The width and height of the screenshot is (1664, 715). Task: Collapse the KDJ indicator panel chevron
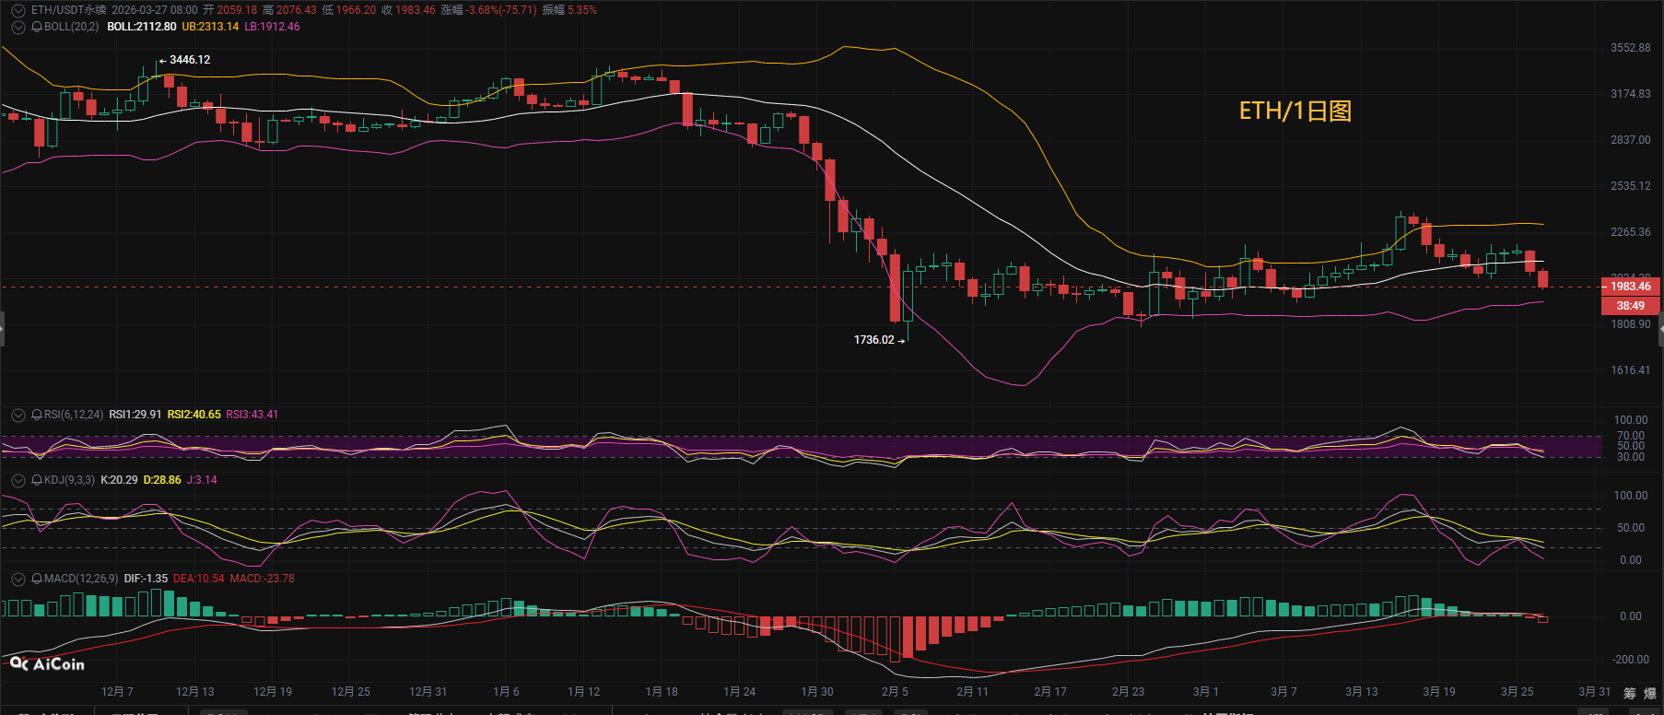tap(18, 480)
